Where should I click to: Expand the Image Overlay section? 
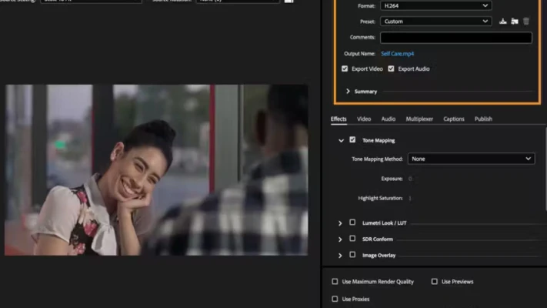(340, 256)
